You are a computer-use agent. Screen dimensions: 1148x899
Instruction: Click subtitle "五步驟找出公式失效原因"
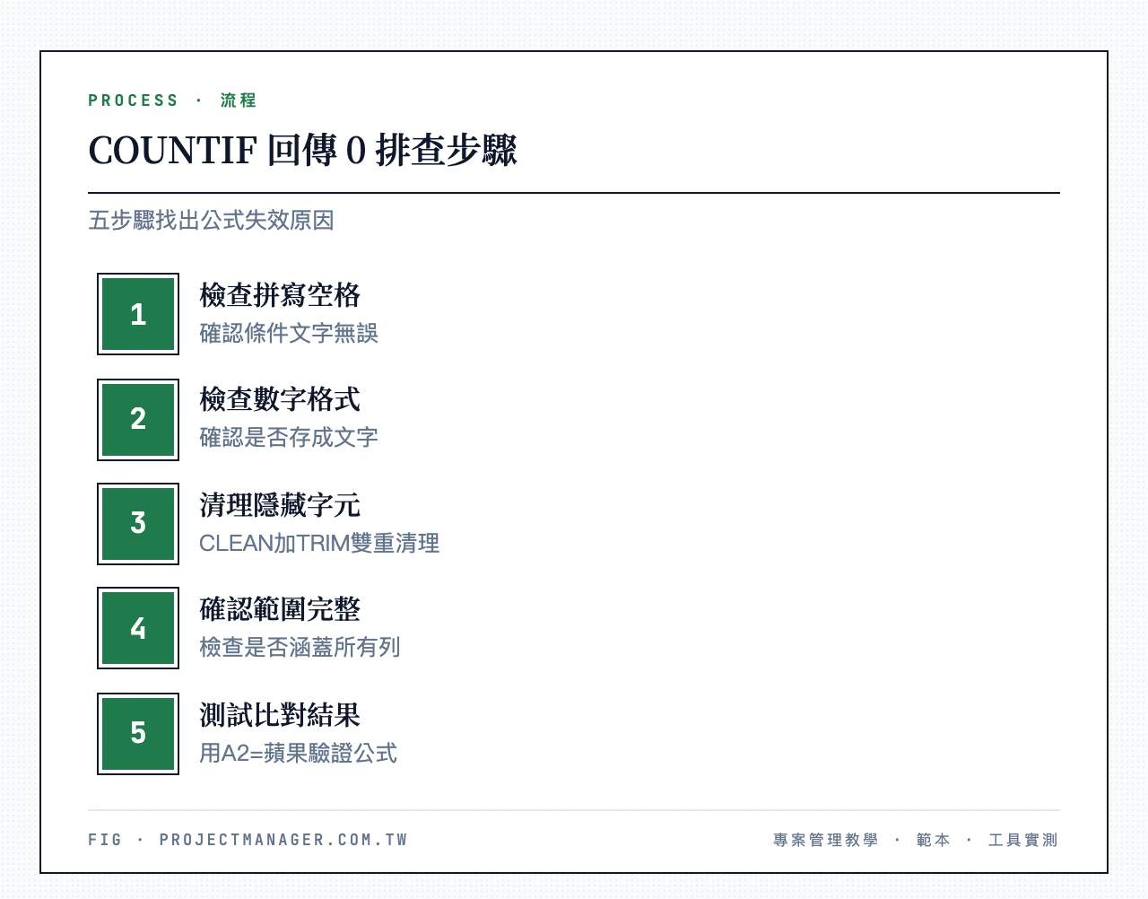(x=211, y=221)
